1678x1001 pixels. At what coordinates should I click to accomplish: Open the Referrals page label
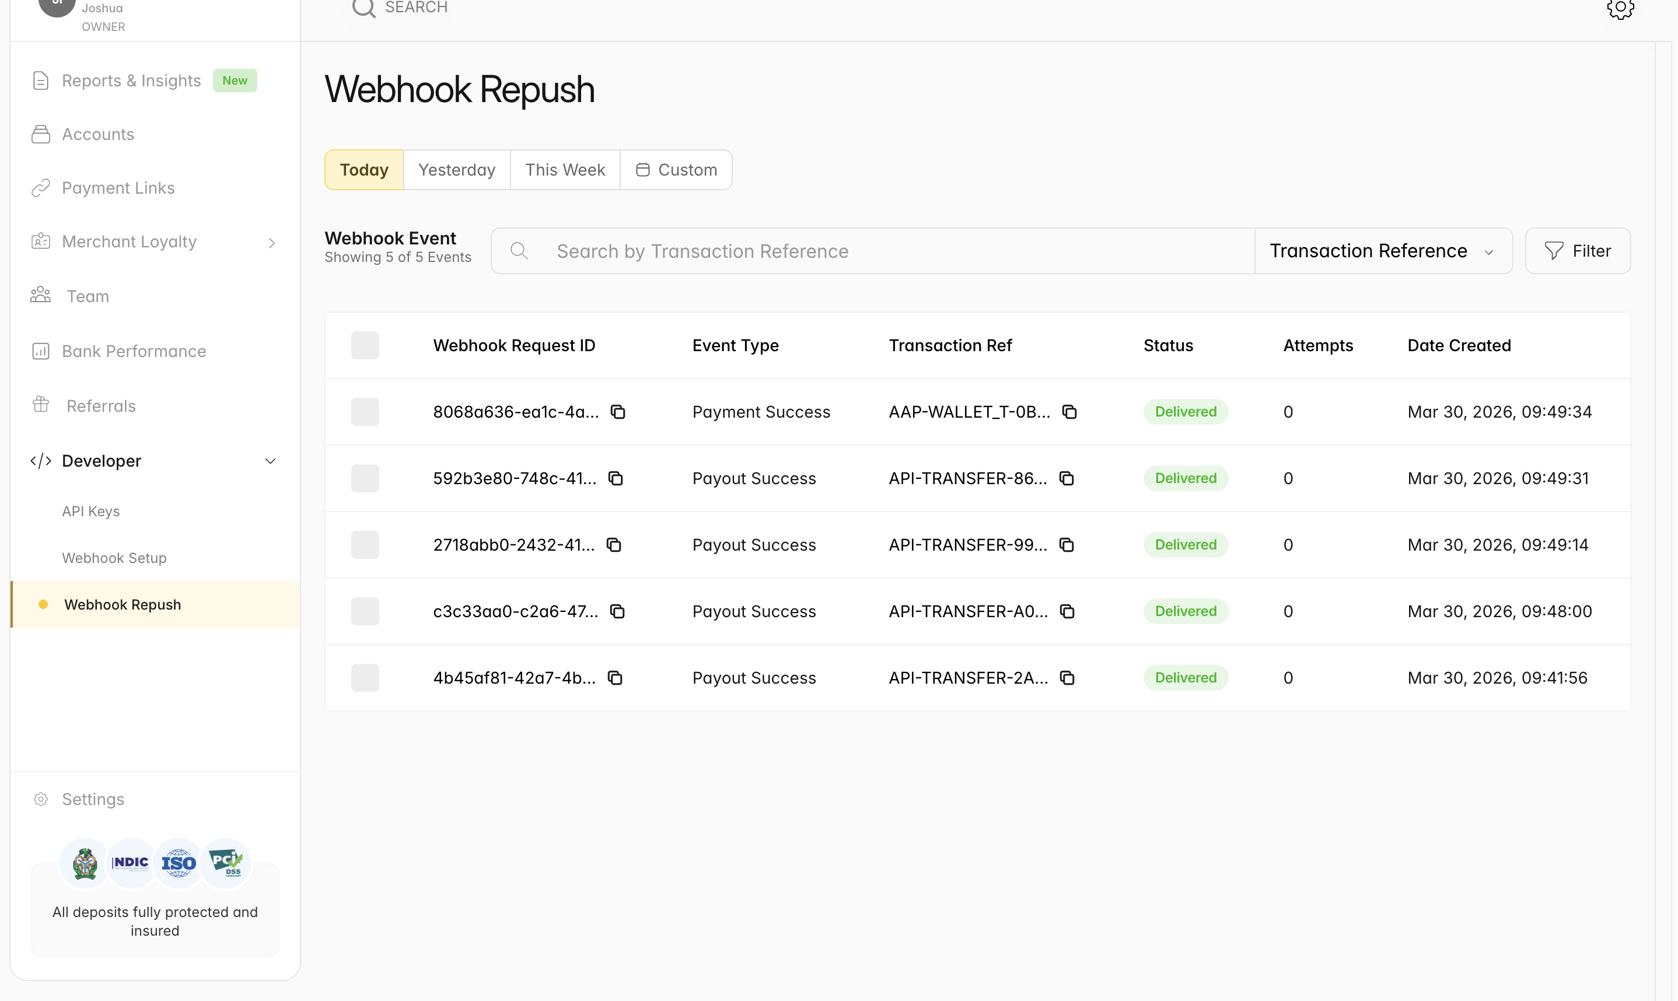pos(101,405)
